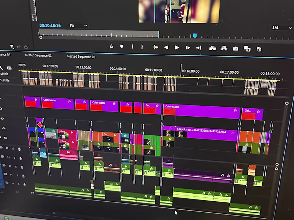294x220 pixels.
Task: Start playback with the Play button
Action: click(x=177, y=48)
